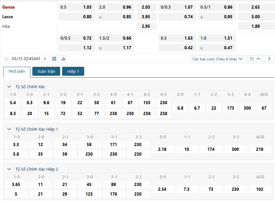Select draw odds 2.95 in Hòa row
Screen dimensions: 275x201
(x=146, y=26)
